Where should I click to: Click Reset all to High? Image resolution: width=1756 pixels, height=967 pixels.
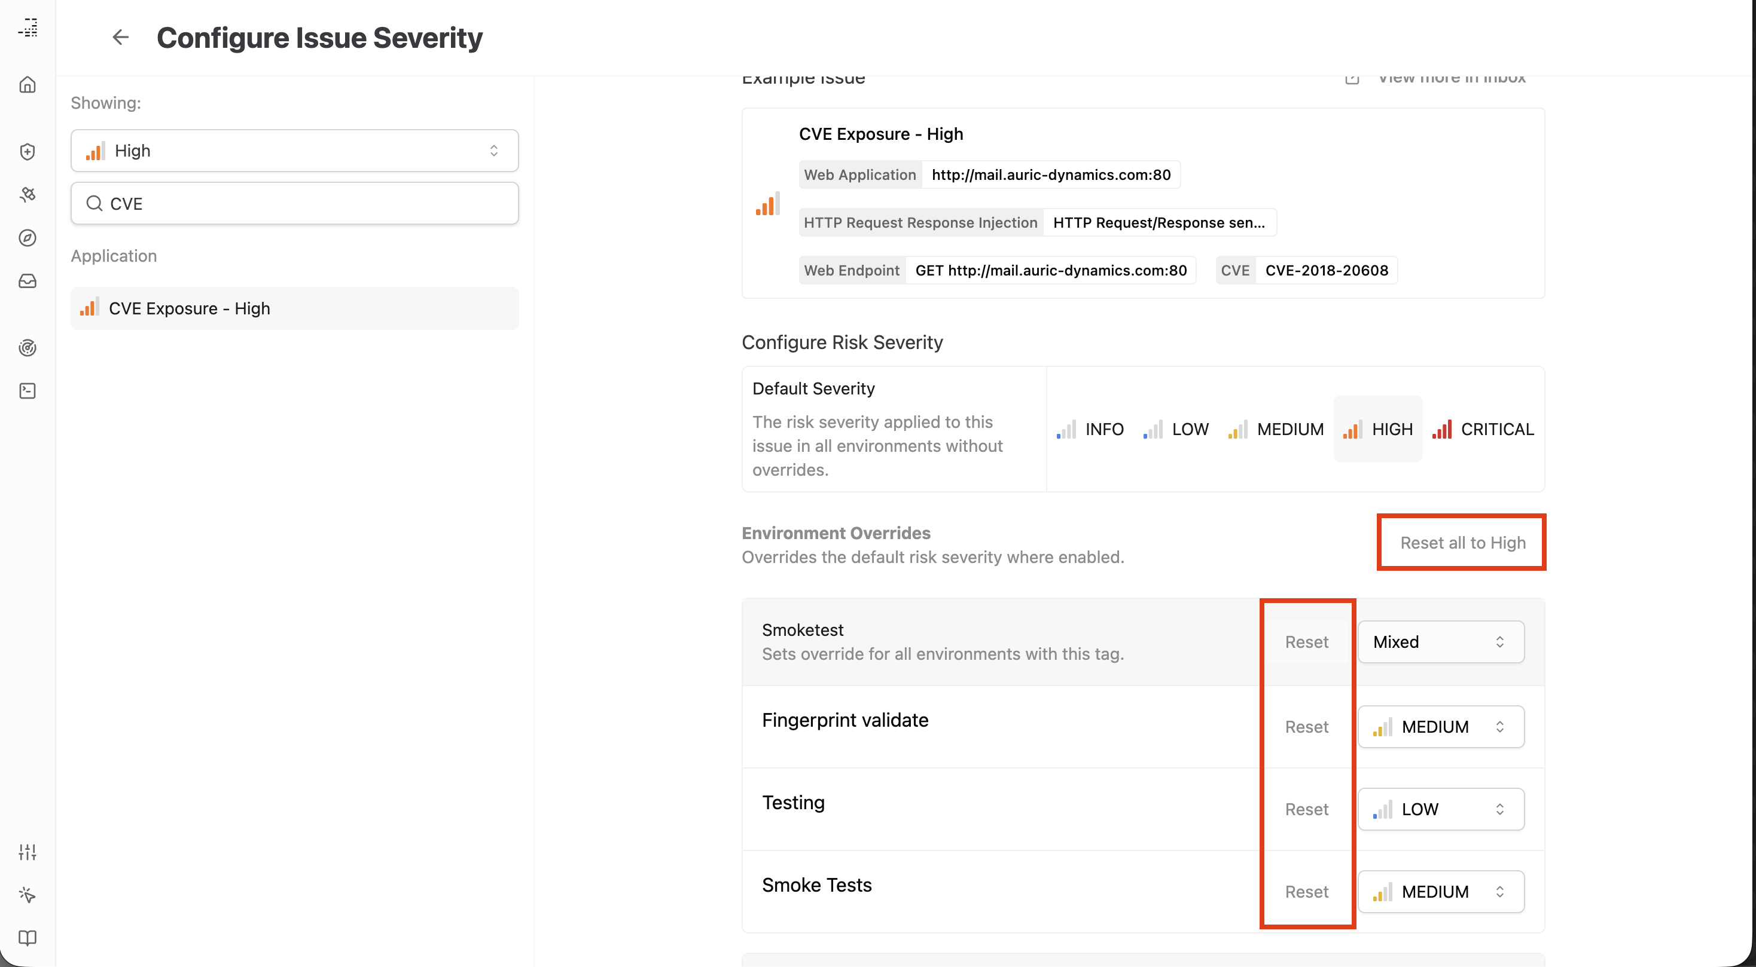pos(1462,543)
